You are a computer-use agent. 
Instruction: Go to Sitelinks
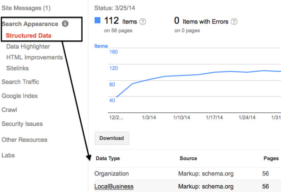[17, 68]
